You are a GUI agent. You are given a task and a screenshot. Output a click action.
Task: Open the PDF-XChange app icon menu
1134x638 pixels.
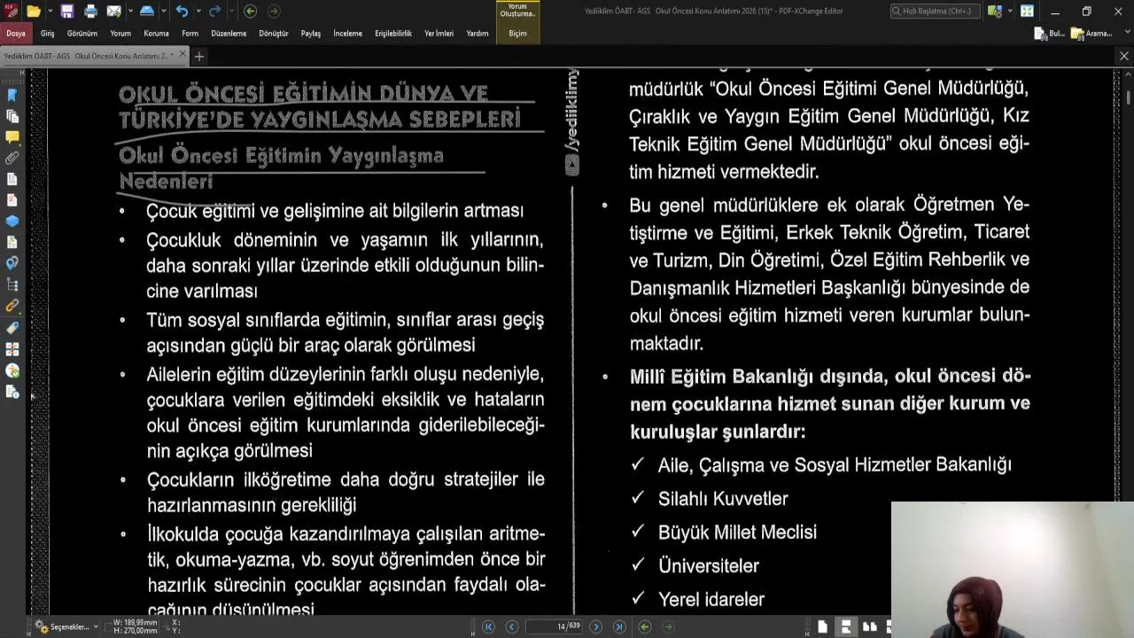11,12
